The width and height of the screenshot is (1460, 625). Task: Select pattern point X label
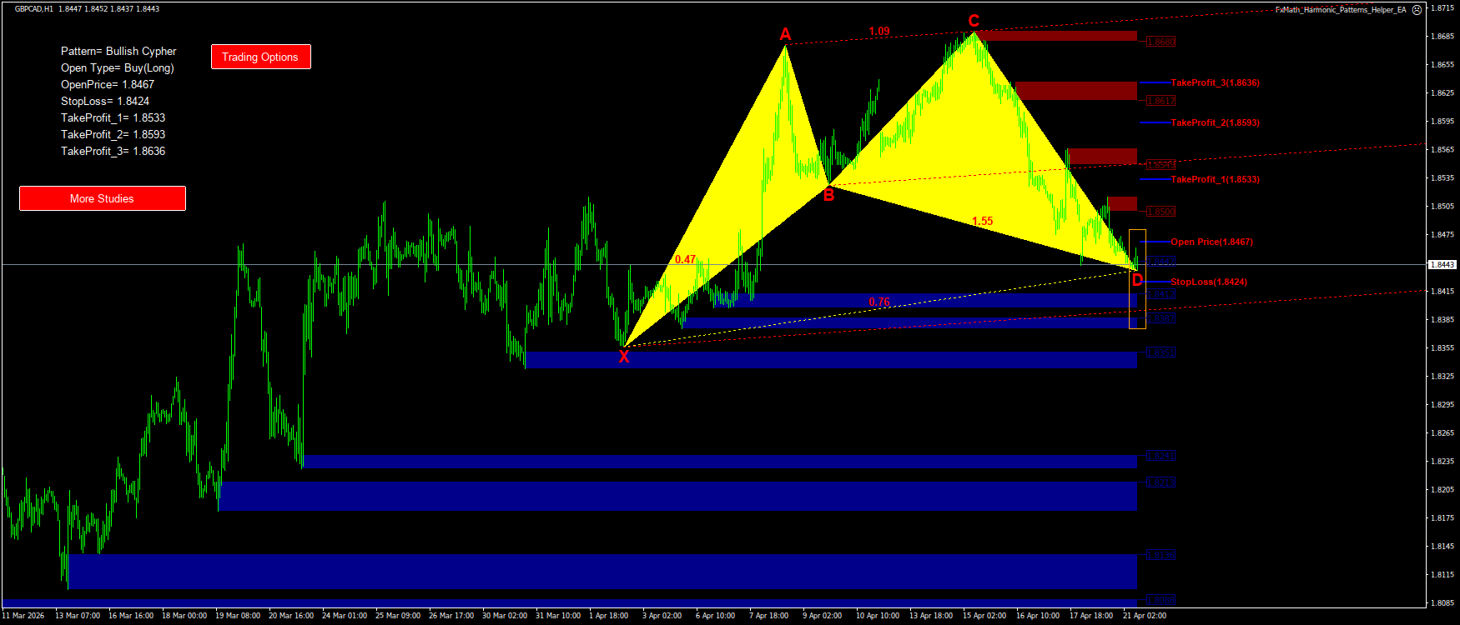(624, 357)
